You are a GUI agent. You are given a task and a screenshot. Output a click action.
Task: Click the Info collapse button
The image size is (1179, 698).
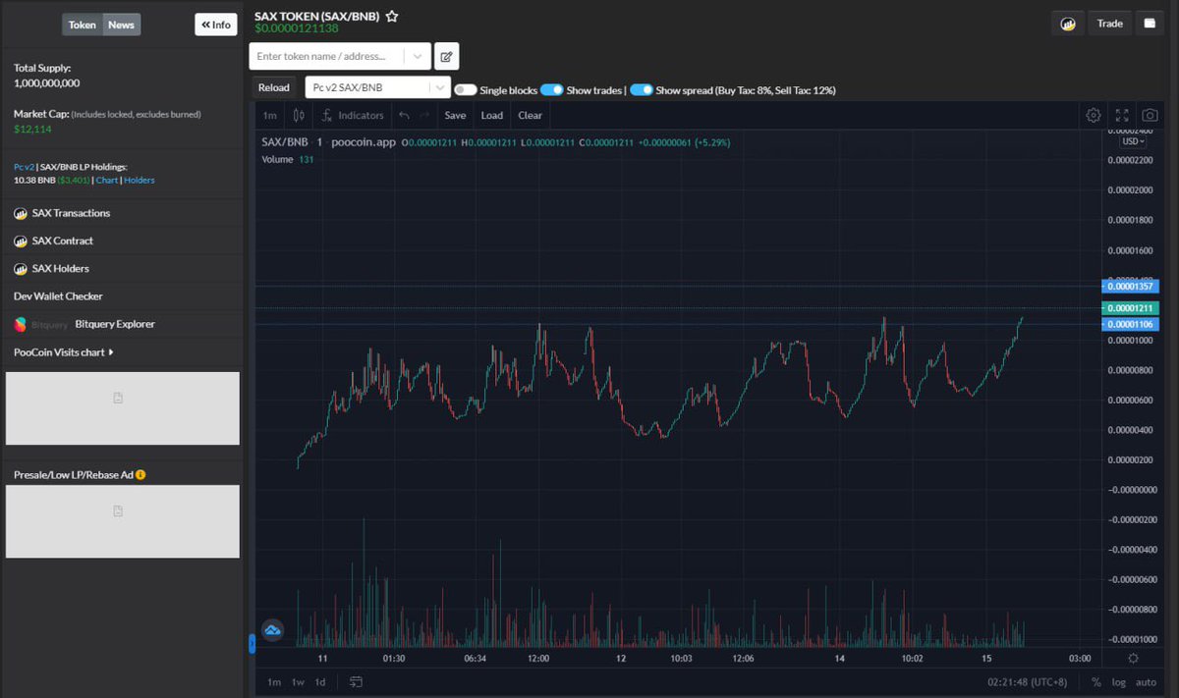(x=216, y=25)
